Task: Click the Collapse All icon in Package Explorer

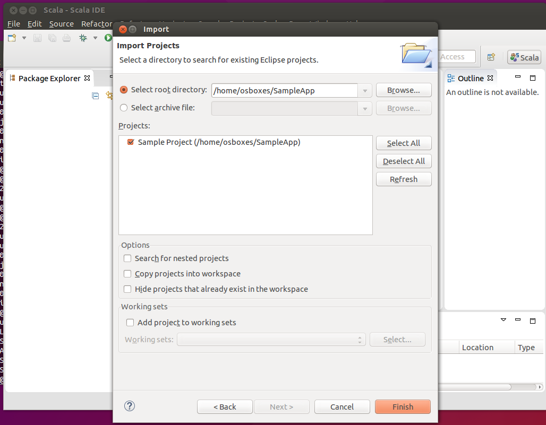Action: 96,96
